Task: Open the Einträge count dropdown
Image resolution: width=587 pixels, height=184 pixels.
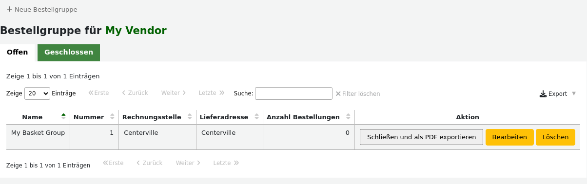Action: (x=37, y=93)
